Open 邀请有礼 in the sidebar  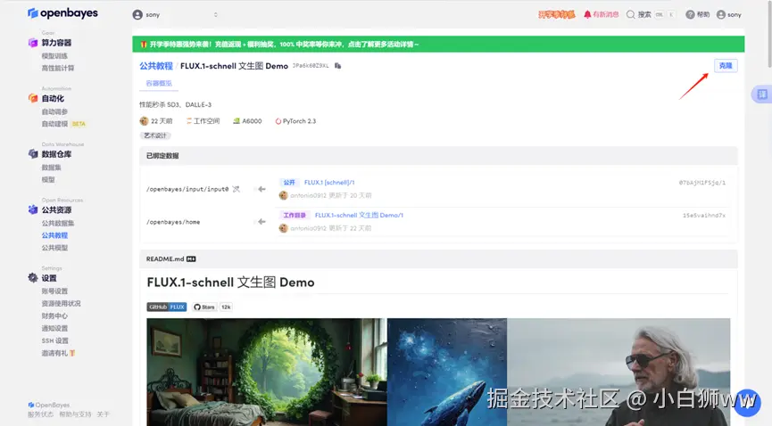[58, 353]
